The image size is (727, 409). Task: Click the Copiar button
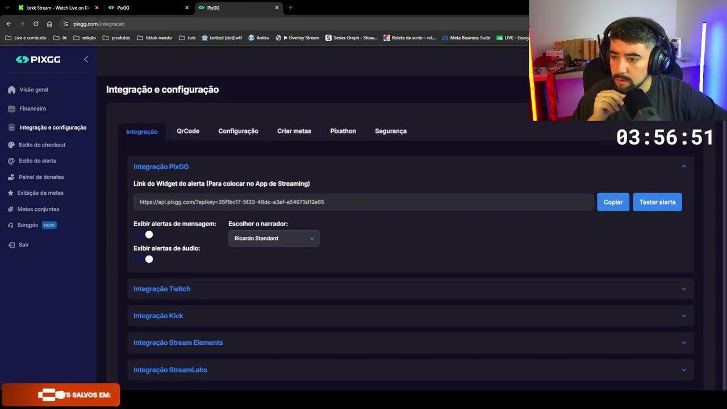(613, 202)
